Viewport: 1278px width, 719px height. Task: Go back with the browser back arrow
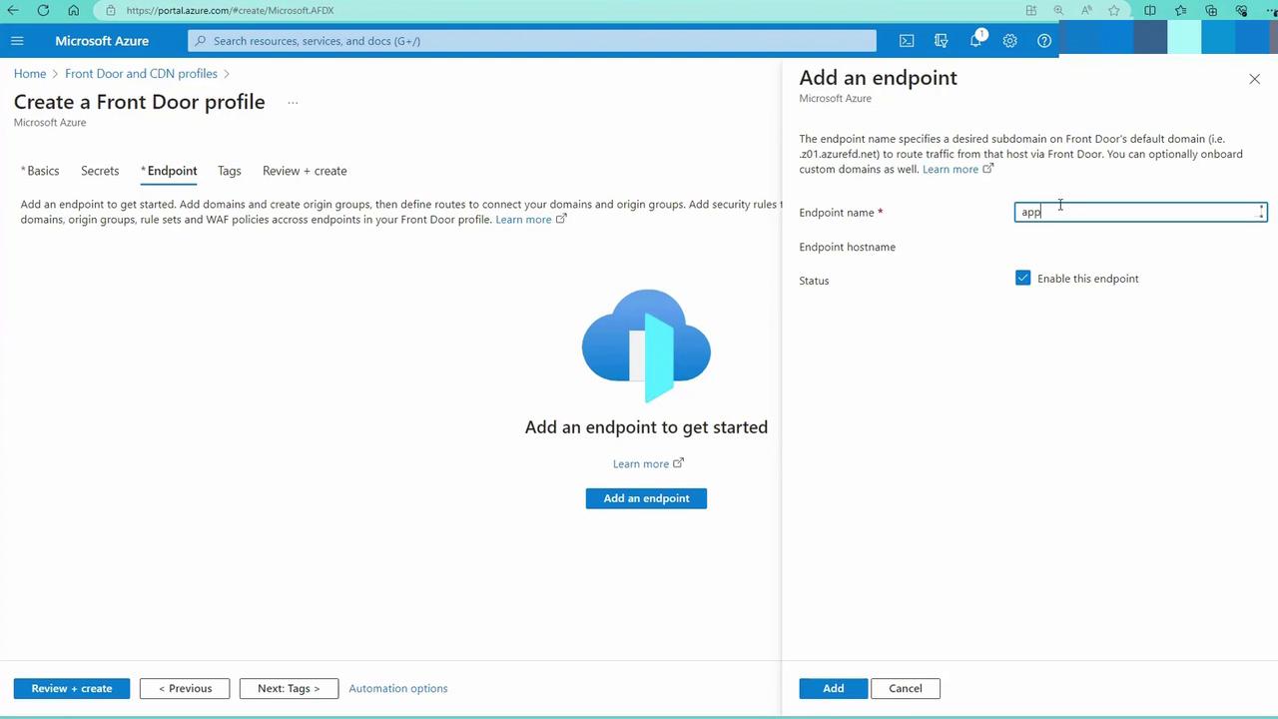(x=13, y=10)
